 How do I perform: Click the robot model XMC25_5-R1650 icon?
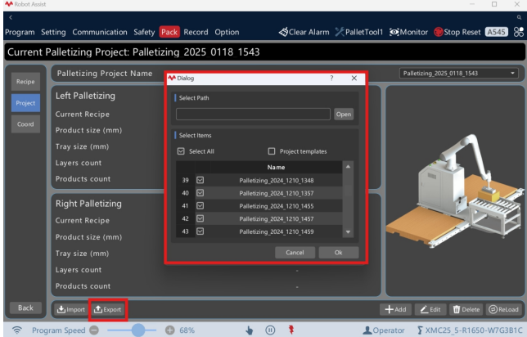[x=420, y=330]
